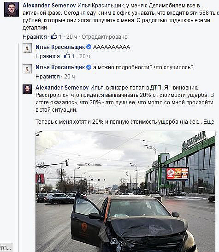Viewport: 219px width, 252px height.
Task: Like the first comment with 'Нравится'
Action: tap(35, 37)
